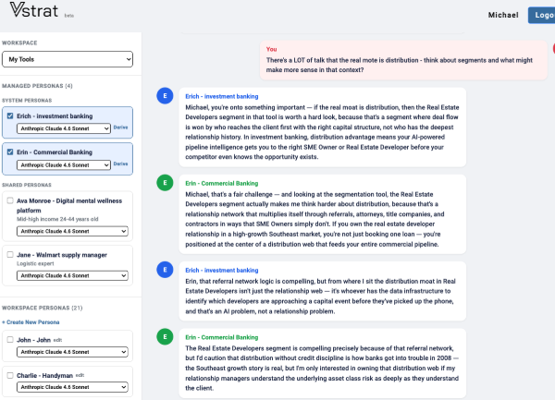Select the John - John persona checkbox

pos(10,339)
